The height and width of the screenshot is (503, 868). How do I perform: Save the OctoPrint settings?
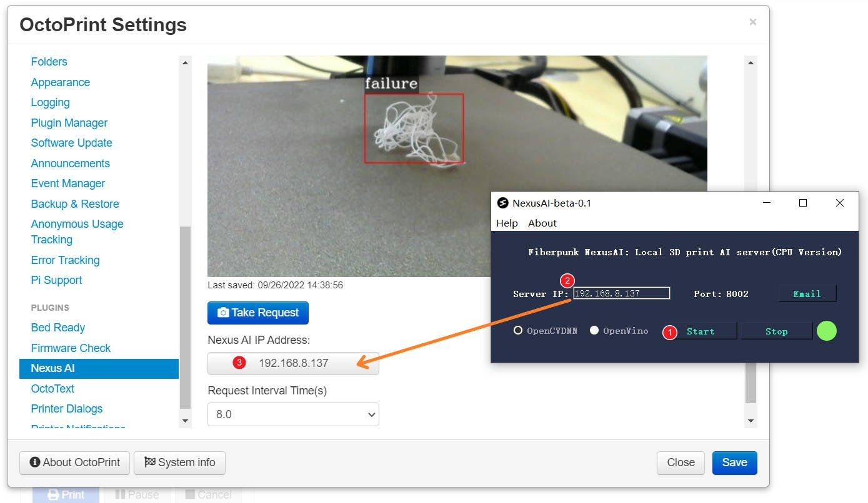point(734,462)
